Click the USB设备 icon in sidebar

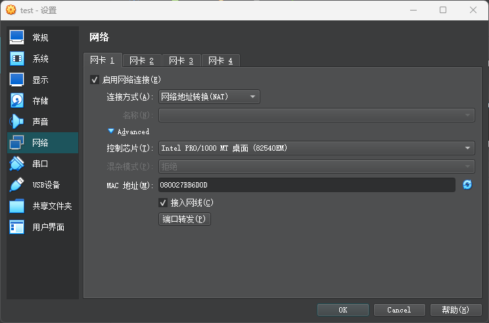[x=17, y=185]
